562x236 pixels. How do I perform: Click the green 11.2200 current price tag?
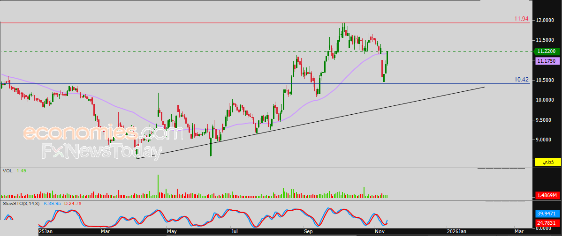click(x=547, y=51)
